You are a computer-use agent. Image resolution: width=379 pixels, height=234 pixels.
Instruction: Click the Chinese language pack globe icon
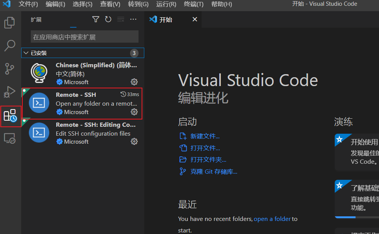[39, 73]
